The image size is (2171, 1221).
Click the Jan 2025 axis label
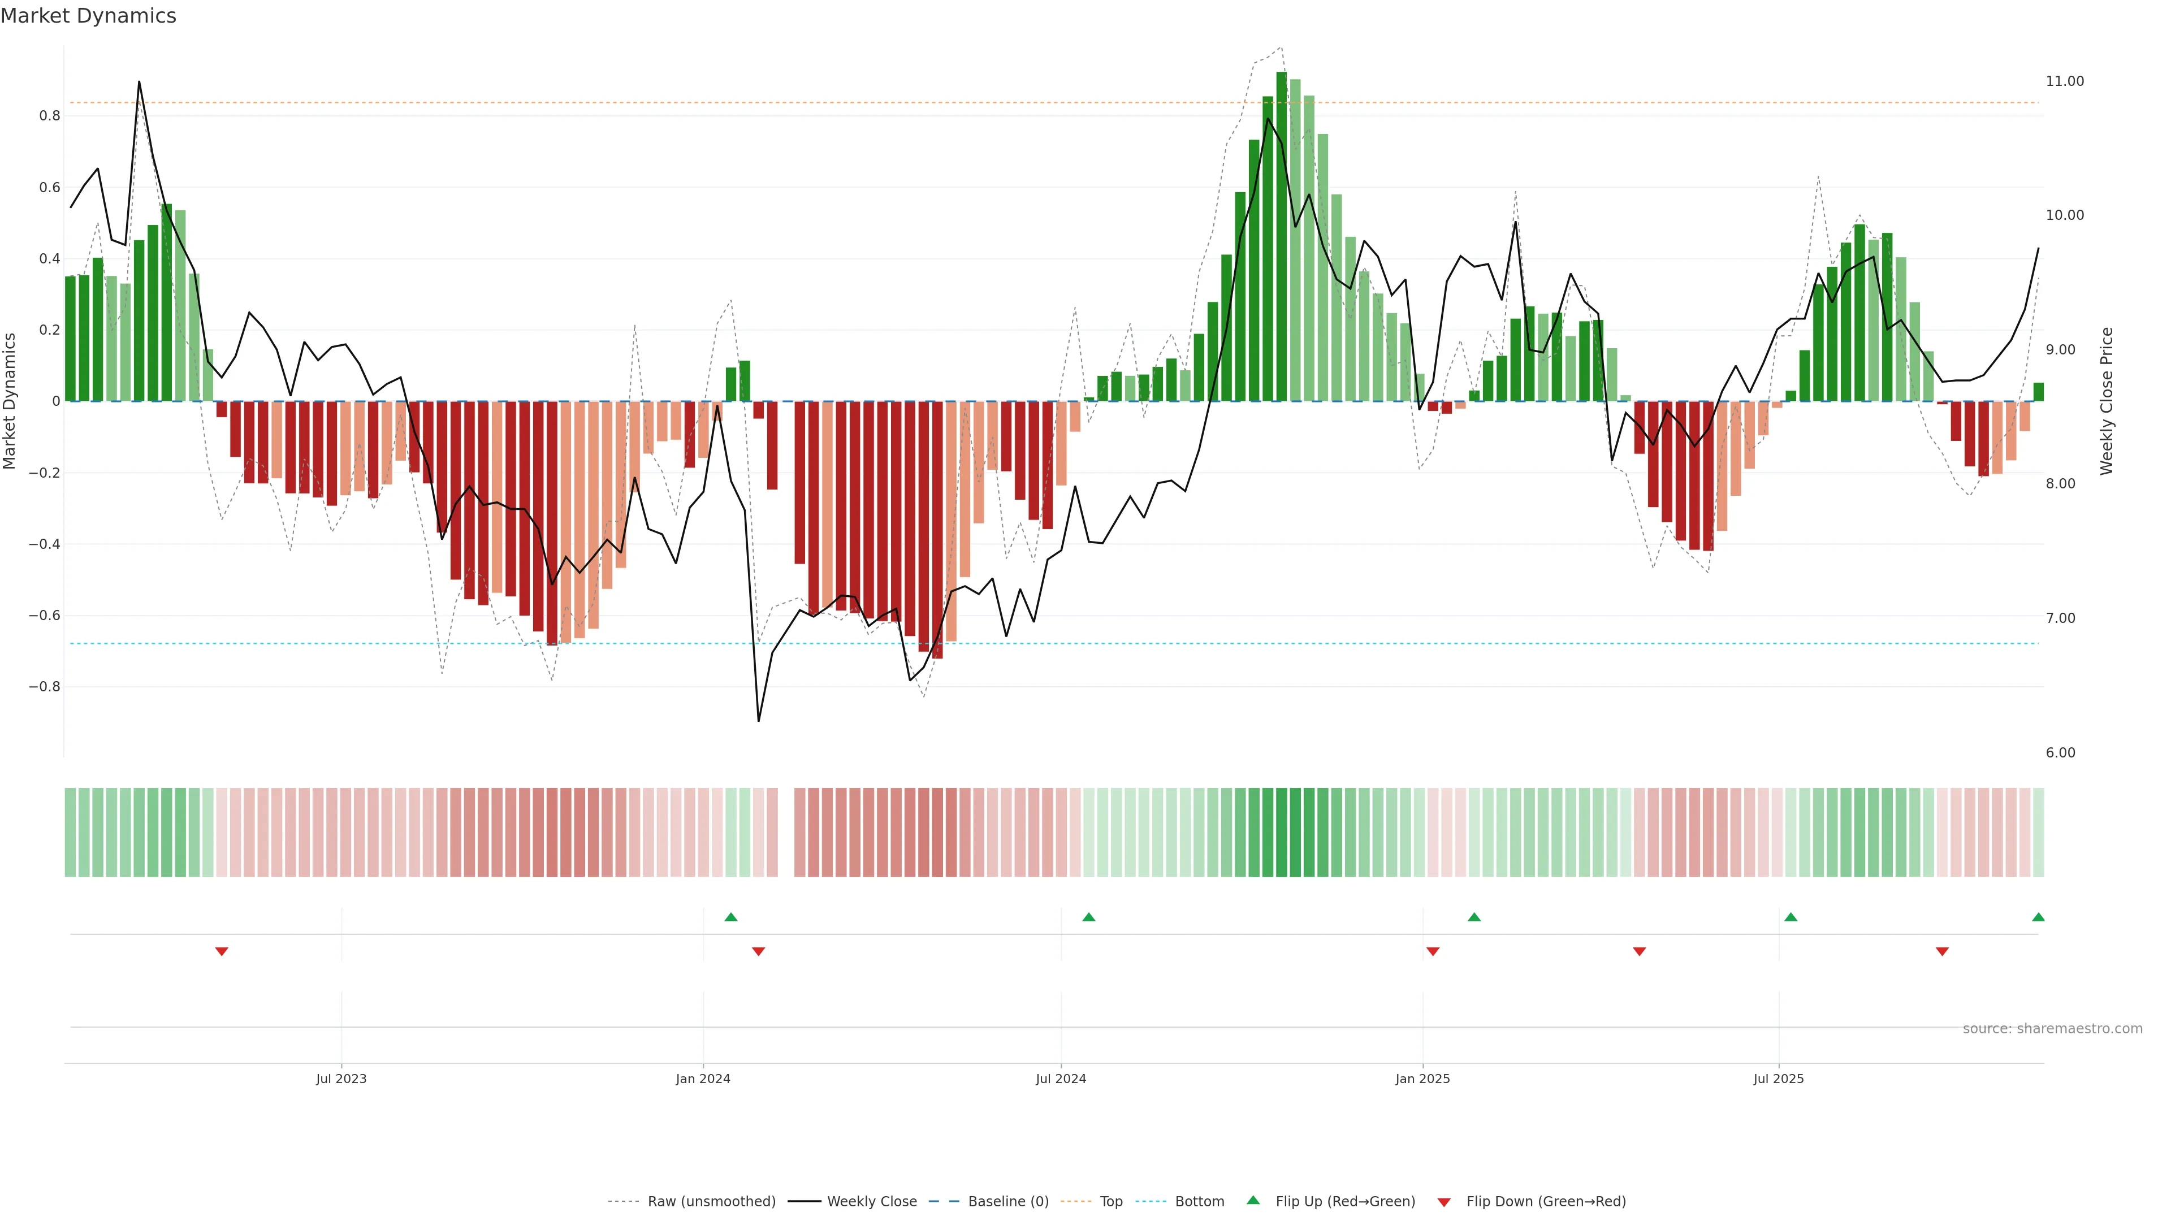pyautogui.click(x=1422, y=1079)
